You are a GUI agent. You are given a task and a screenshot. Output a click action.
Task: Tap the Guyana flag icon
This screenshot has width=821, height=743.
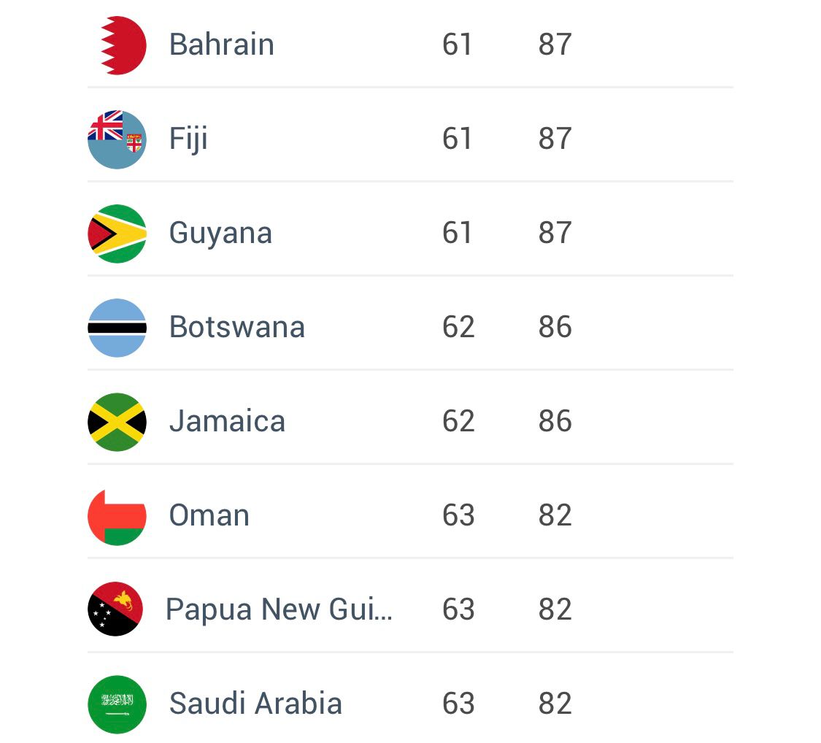117,234
